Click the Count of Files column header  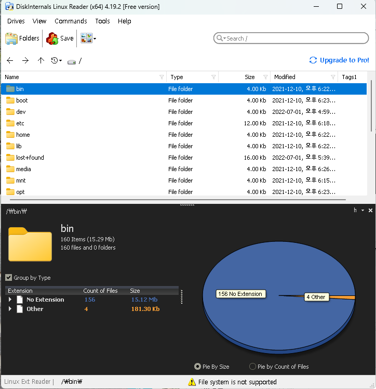(x=100, y=291)
